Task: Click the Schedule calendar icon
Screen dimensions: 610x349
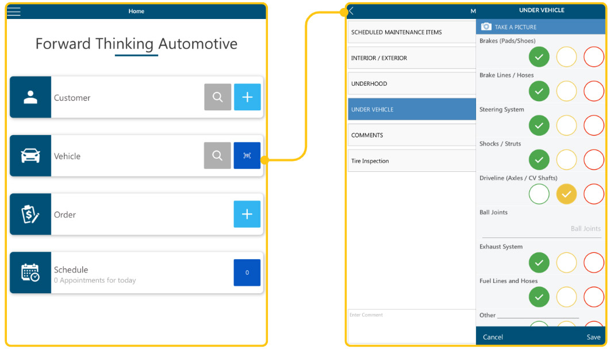Action: pyautogui.click(x=30, y=273)
